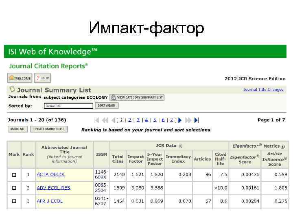Go to page 3
The width and height of the screenshot is (293, 219).
click(138, 120)
